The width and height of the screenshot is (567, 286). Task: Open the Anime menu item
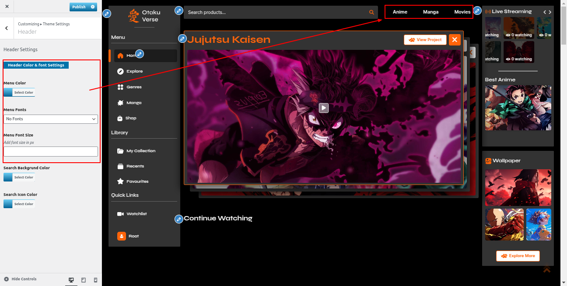pos(400,12)
